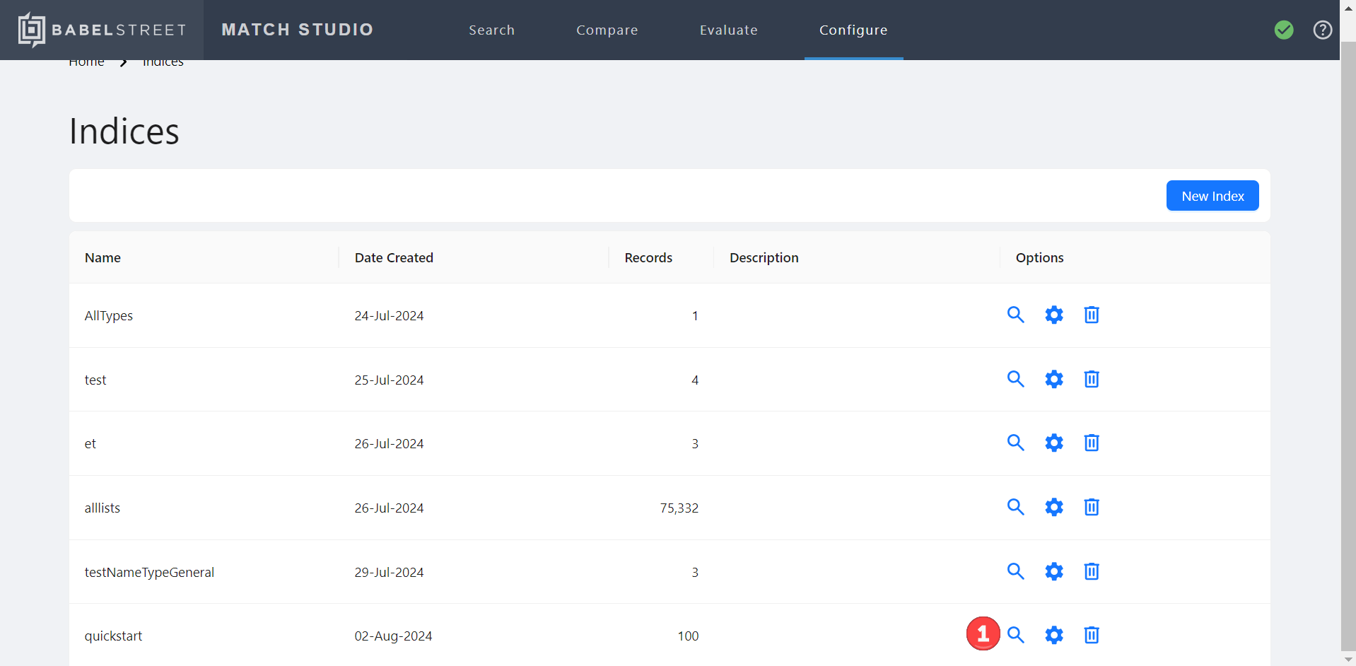Configure the et index gear

click(x=1054, y=443)
